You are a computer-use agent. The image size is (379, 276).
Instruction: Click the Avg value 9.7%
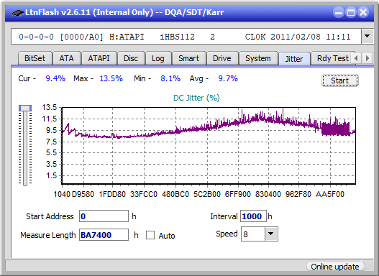(228, 78)
